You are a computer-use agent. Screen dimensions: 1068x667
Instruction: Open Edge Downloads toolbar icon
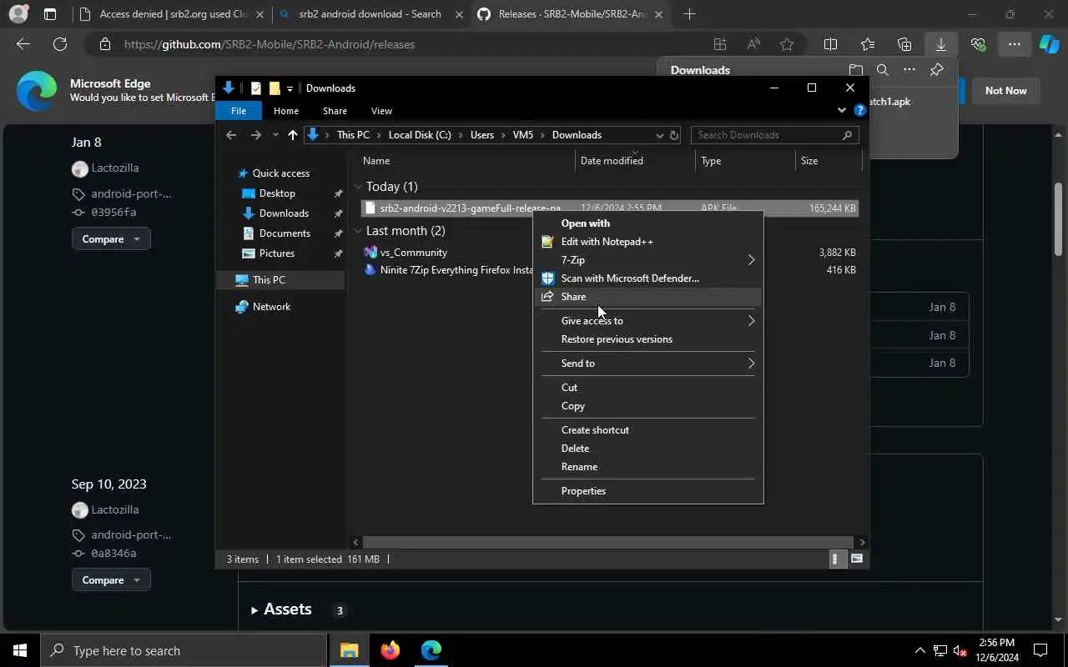coord(940,44)
